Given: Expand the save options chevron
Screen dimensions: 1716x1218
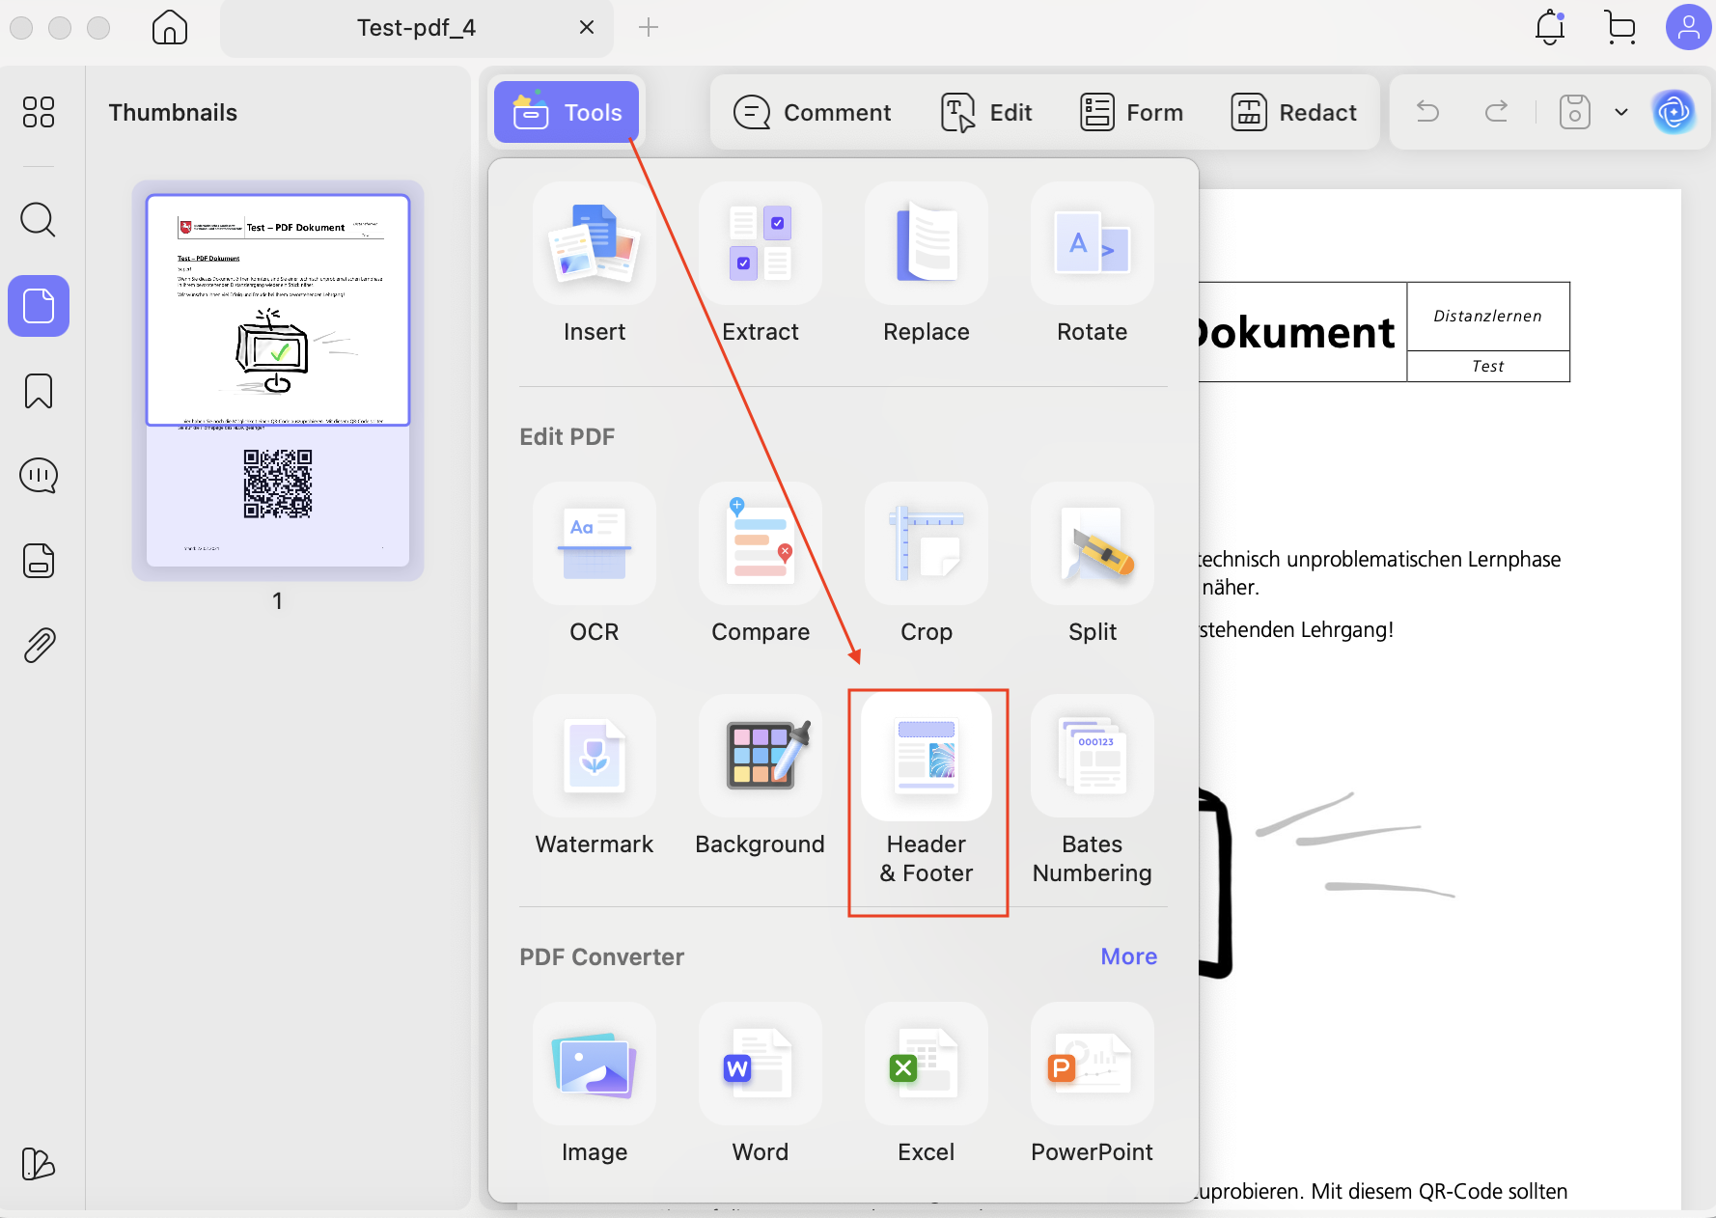Looking at the screenshot, I should coord(1620,112).
